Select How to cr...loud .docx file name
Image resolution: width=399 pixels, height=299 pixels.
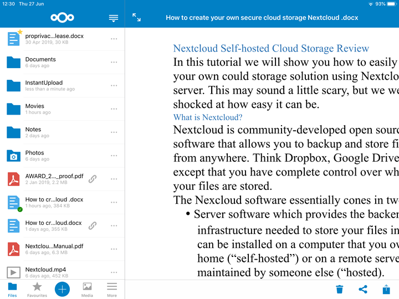click(x=54, y=199)
